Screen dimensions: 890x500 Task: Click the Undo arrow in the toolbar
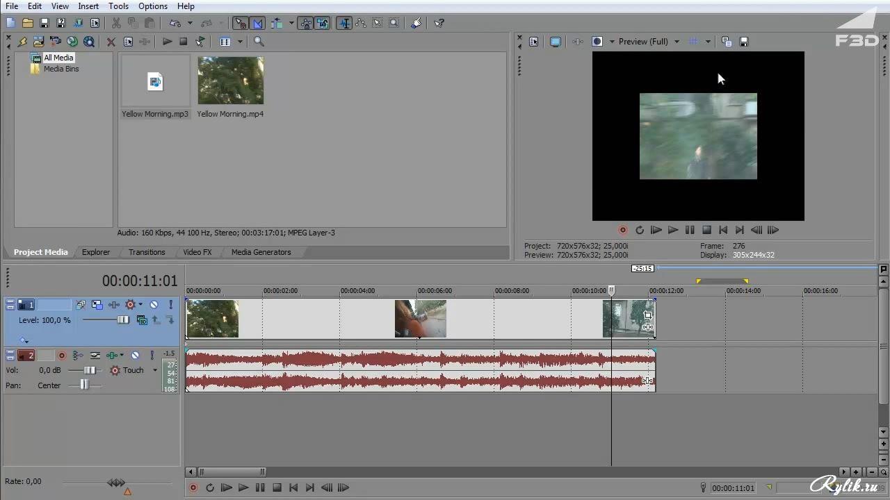pos(175,23)
